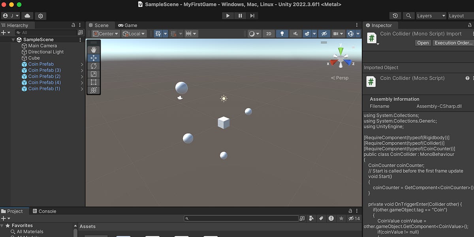Click the Execution Order button
This screenshot has width=474, height=237.
tap(453, 43)
